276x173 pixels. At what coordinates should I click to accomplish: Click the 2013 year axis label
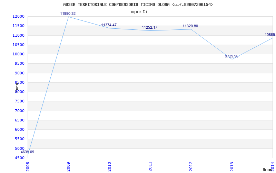(x=232, y=166)
